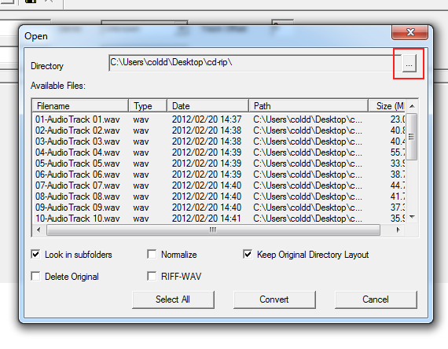The image size is (448, 349).
Task: Uncheck Keep Original Directory Layout
Action: 248,254
